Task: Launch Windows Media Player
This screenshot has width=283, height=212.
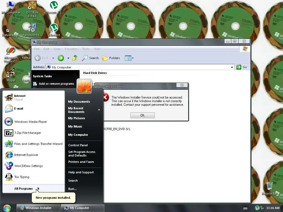Action: pos(33,122)
